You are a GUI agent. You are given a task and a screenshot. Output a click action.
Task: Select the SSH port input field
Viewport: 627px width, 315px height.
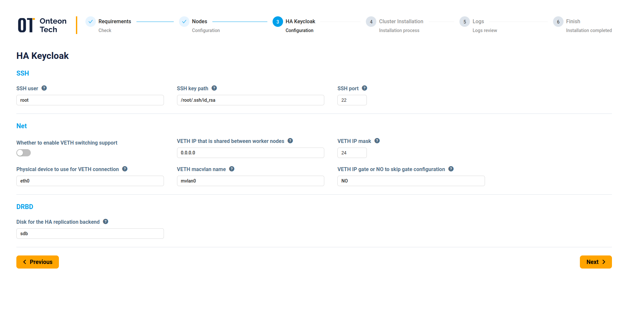(352, 100)
